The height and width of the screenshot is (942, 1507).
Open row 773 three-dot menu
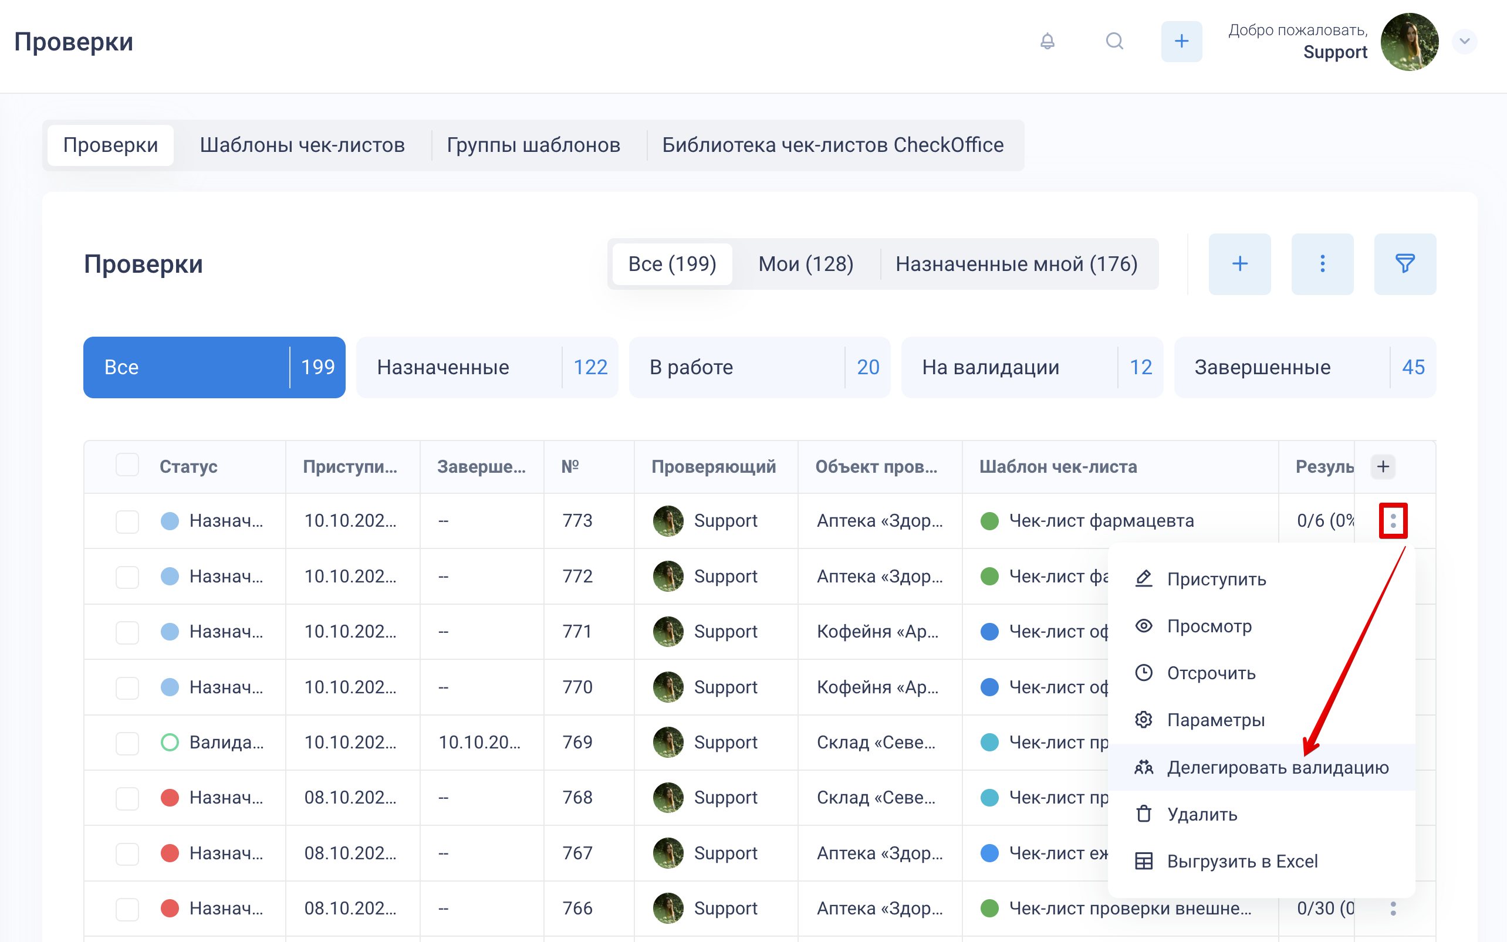(1393, 520)
